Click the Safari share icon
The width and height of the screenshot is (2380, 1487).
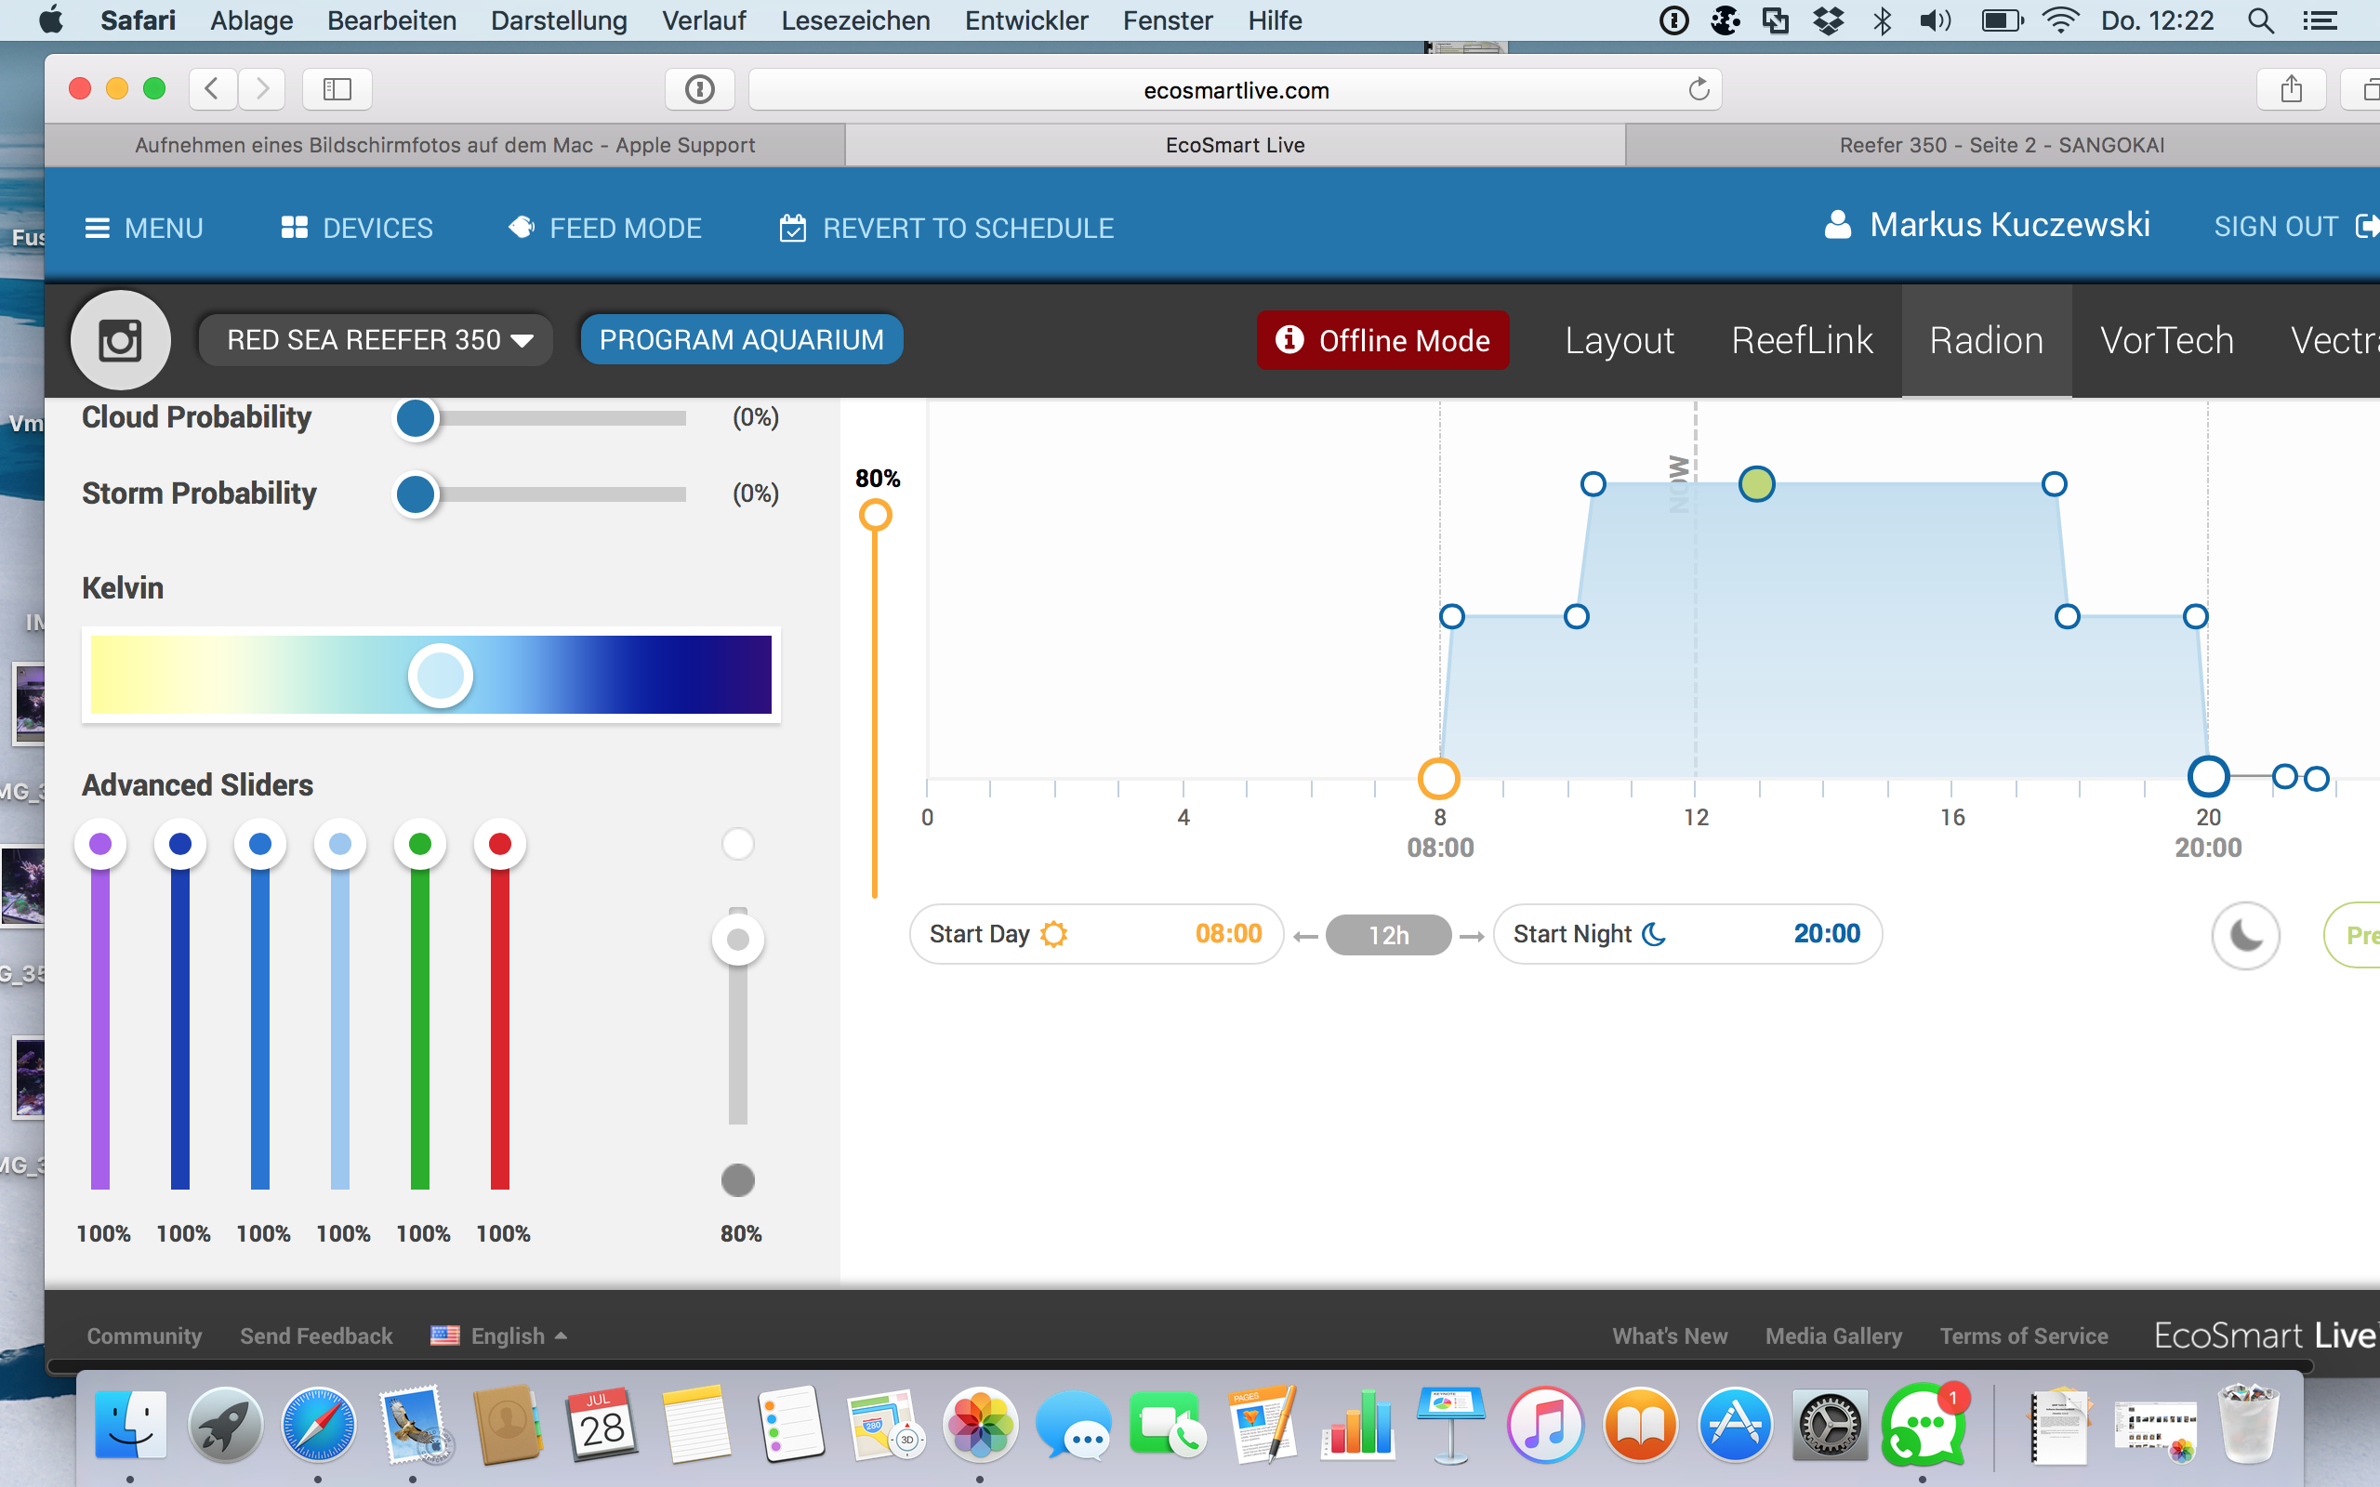pyautogui.click(x=2291, y=89)
